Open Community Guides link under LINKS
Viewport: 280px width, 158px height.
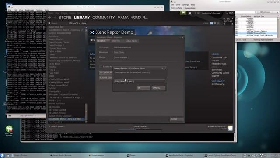(x=220, y=73)
